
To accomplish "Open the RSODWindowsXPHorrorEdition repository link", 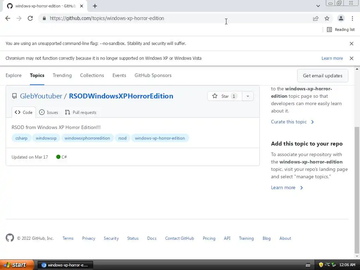I will pos(121,96).
